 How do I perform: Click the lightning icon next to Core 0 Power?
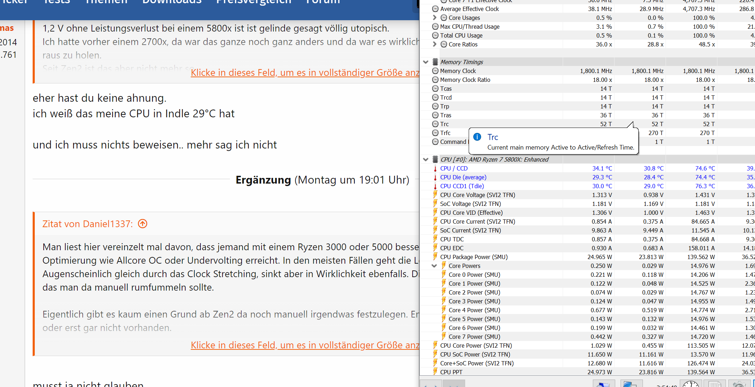point(444,274)
